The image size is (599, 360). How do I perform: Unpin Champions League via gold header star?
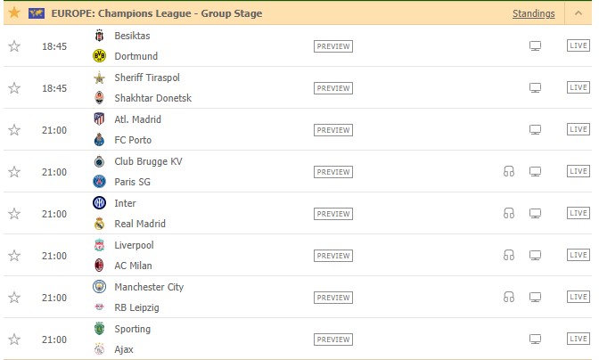(x=14, y=13)
